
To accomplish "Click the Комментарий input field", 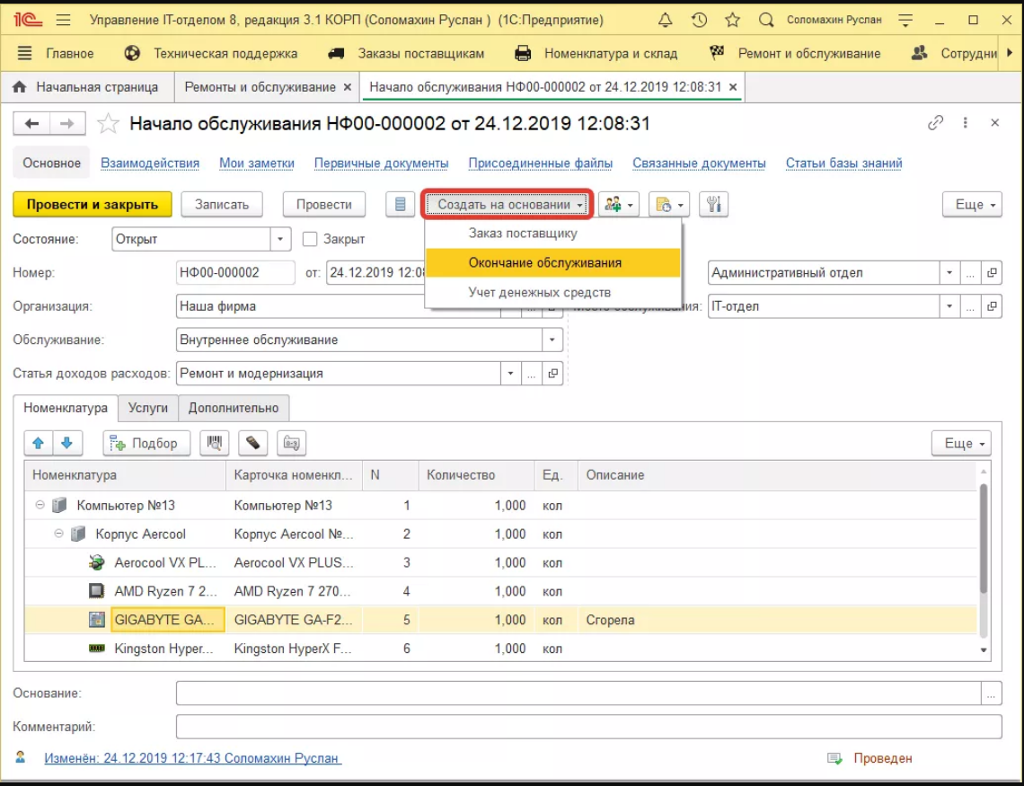I will pyautogui.click(x=587, y=727).
